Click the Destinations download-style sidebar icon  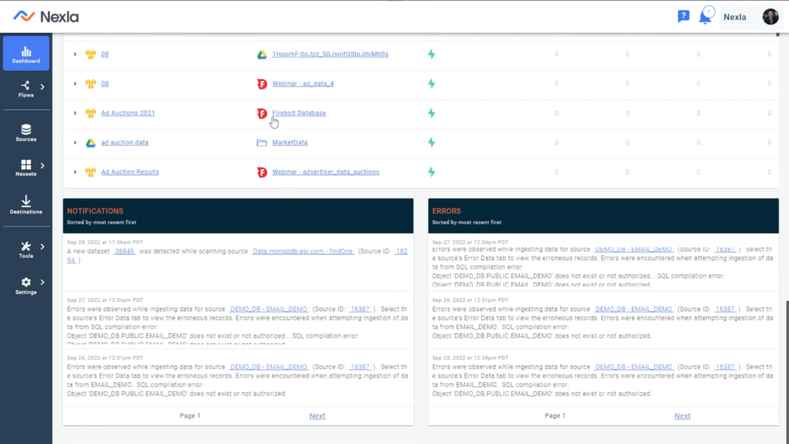[26, 202]
